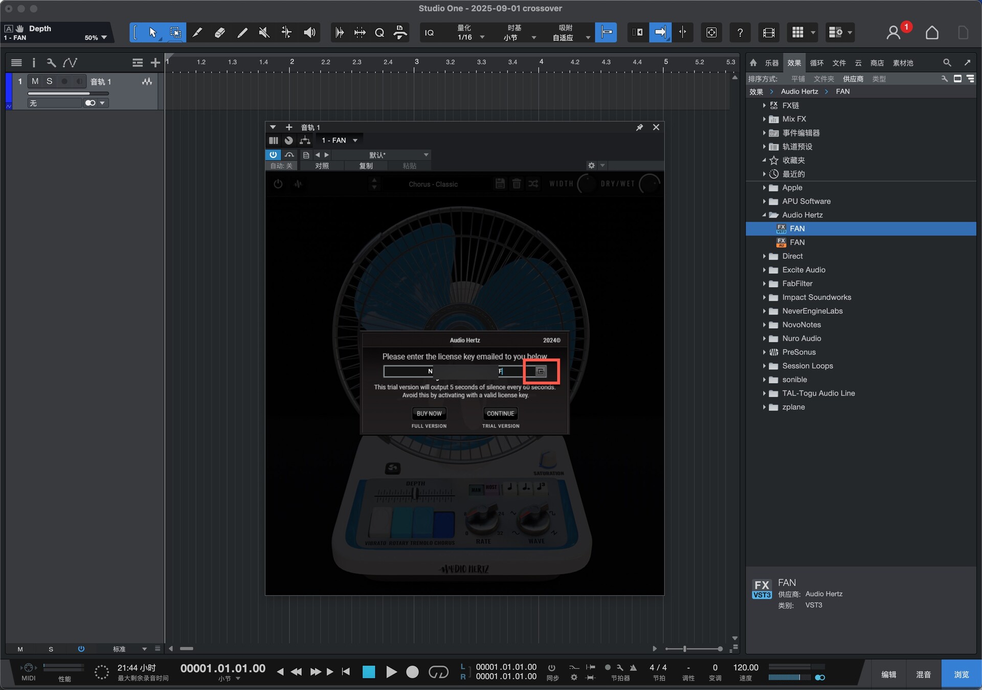Toggle the loop button in transport

[438, 672]
